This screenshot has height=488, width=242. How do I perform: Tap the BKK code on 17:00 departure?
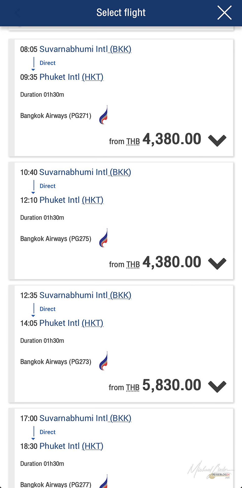(x=121, y=418)
